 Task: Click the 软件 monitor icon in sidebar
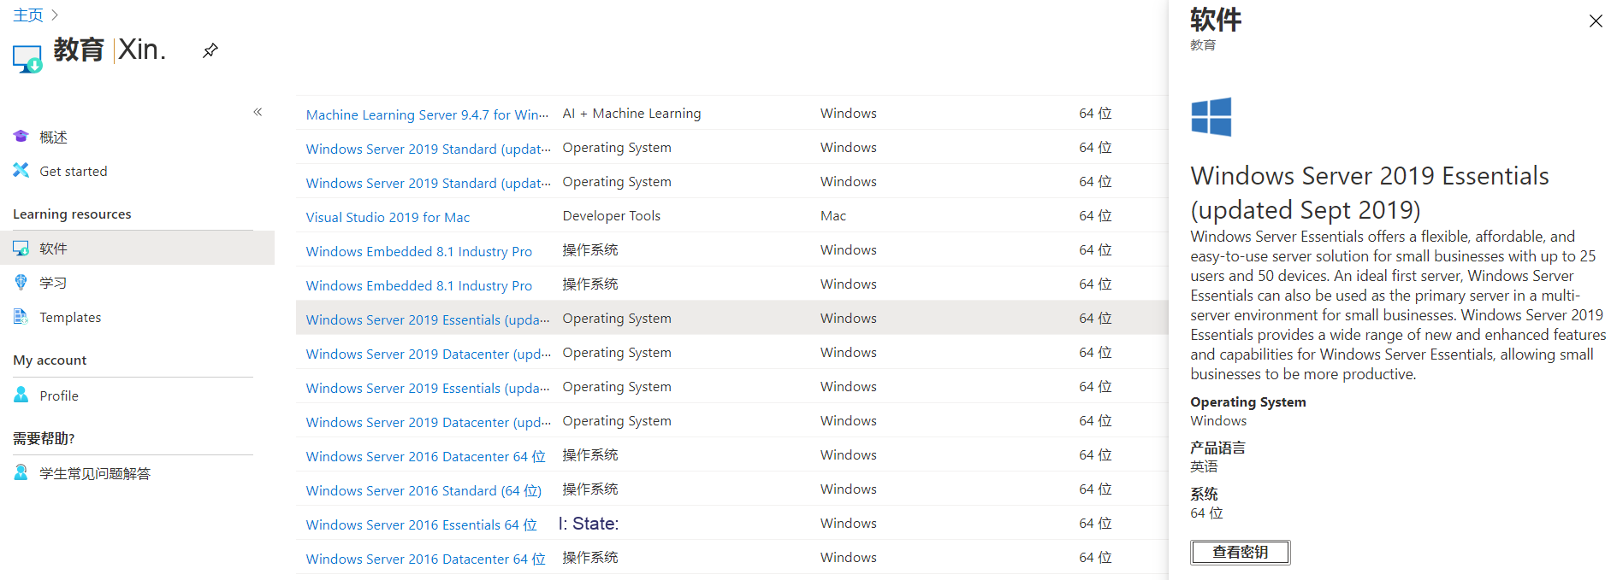pos(21,249)
